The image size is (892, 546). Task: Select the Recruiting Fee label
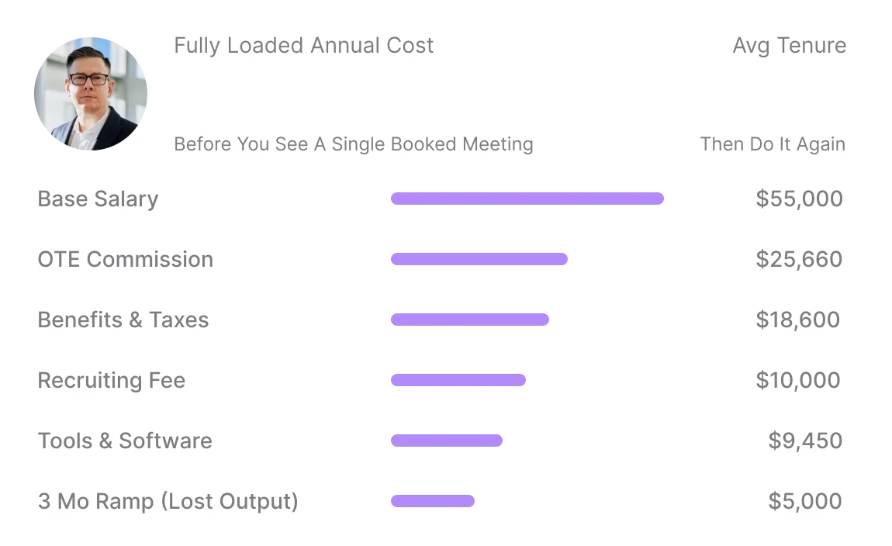click(112, 380)
